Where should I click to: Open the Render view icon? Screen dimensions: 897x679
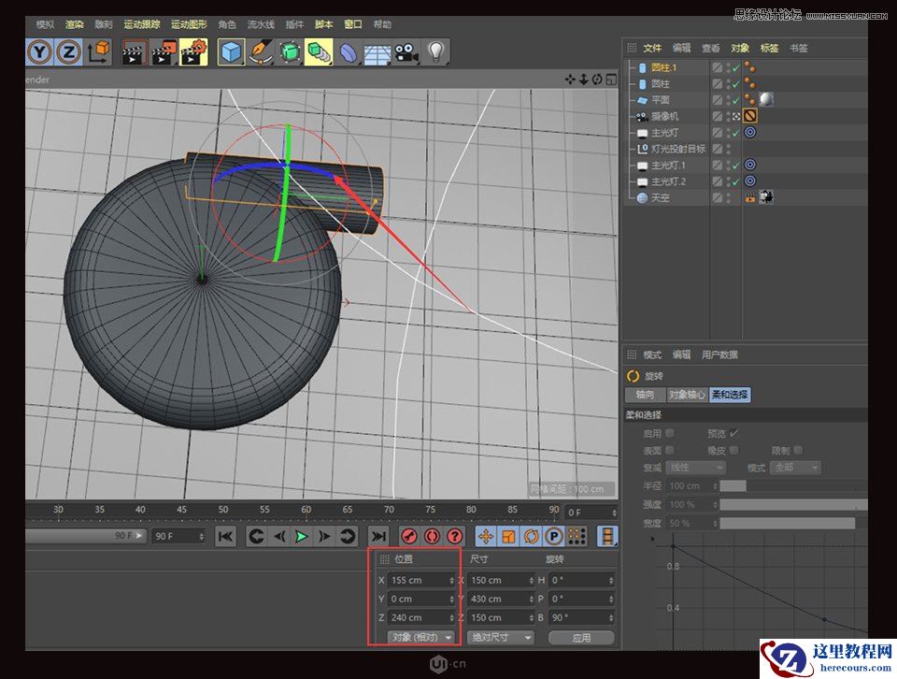pos(134,52)
